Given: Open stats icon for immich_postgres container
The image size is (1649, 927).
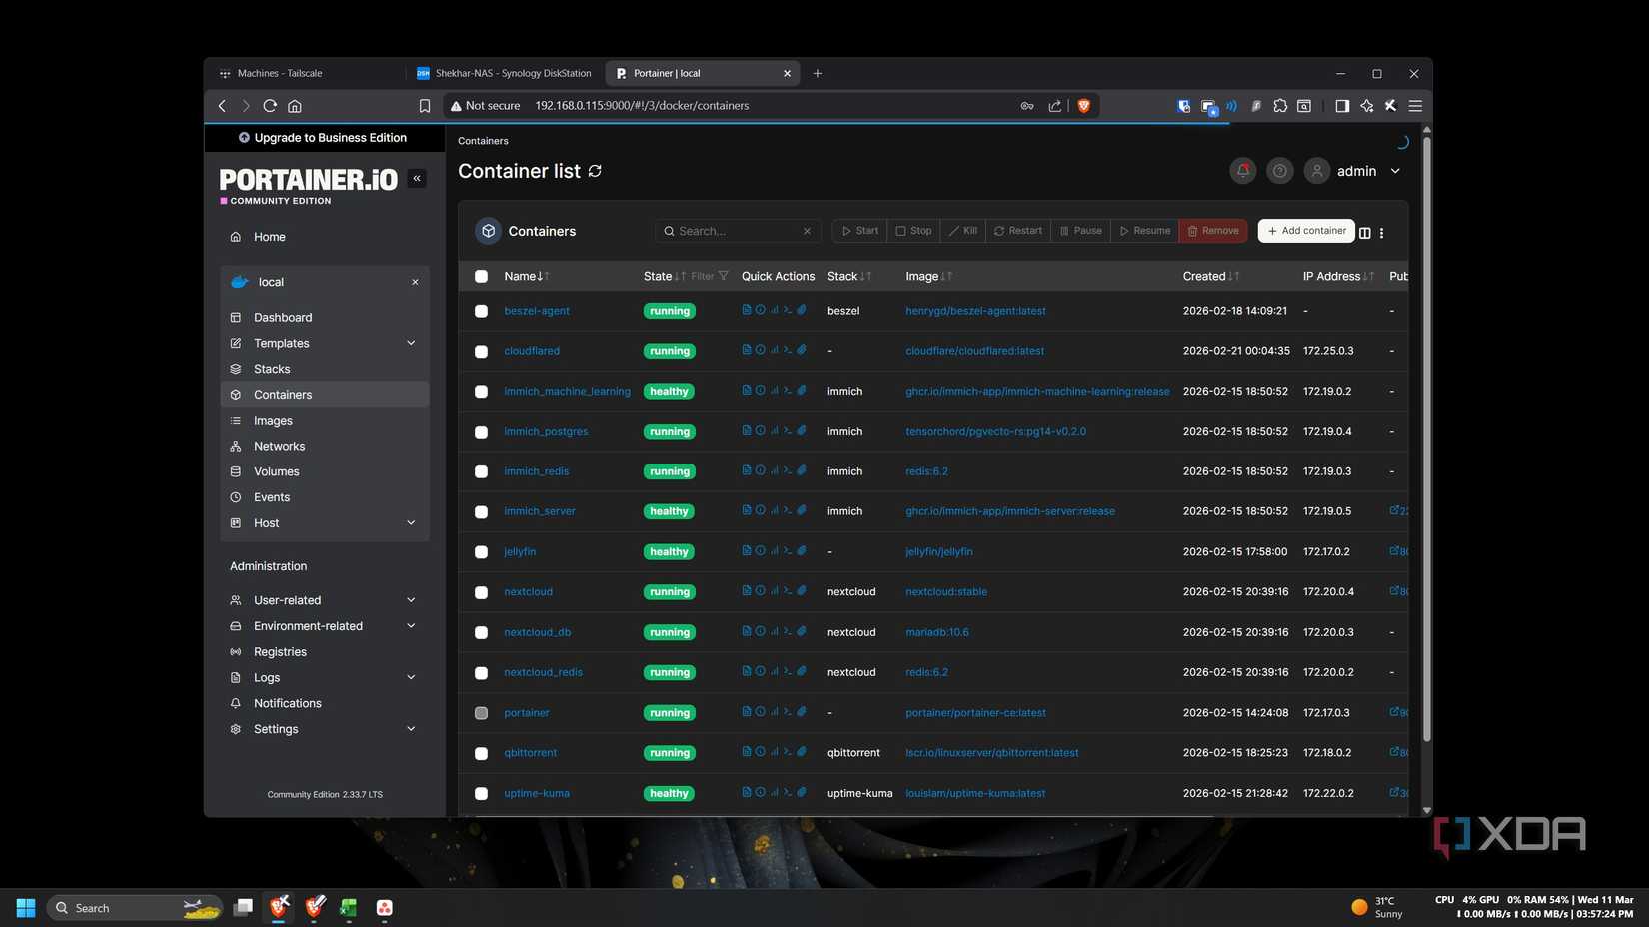Looking at the screenshot, I should tap(774, 431).
